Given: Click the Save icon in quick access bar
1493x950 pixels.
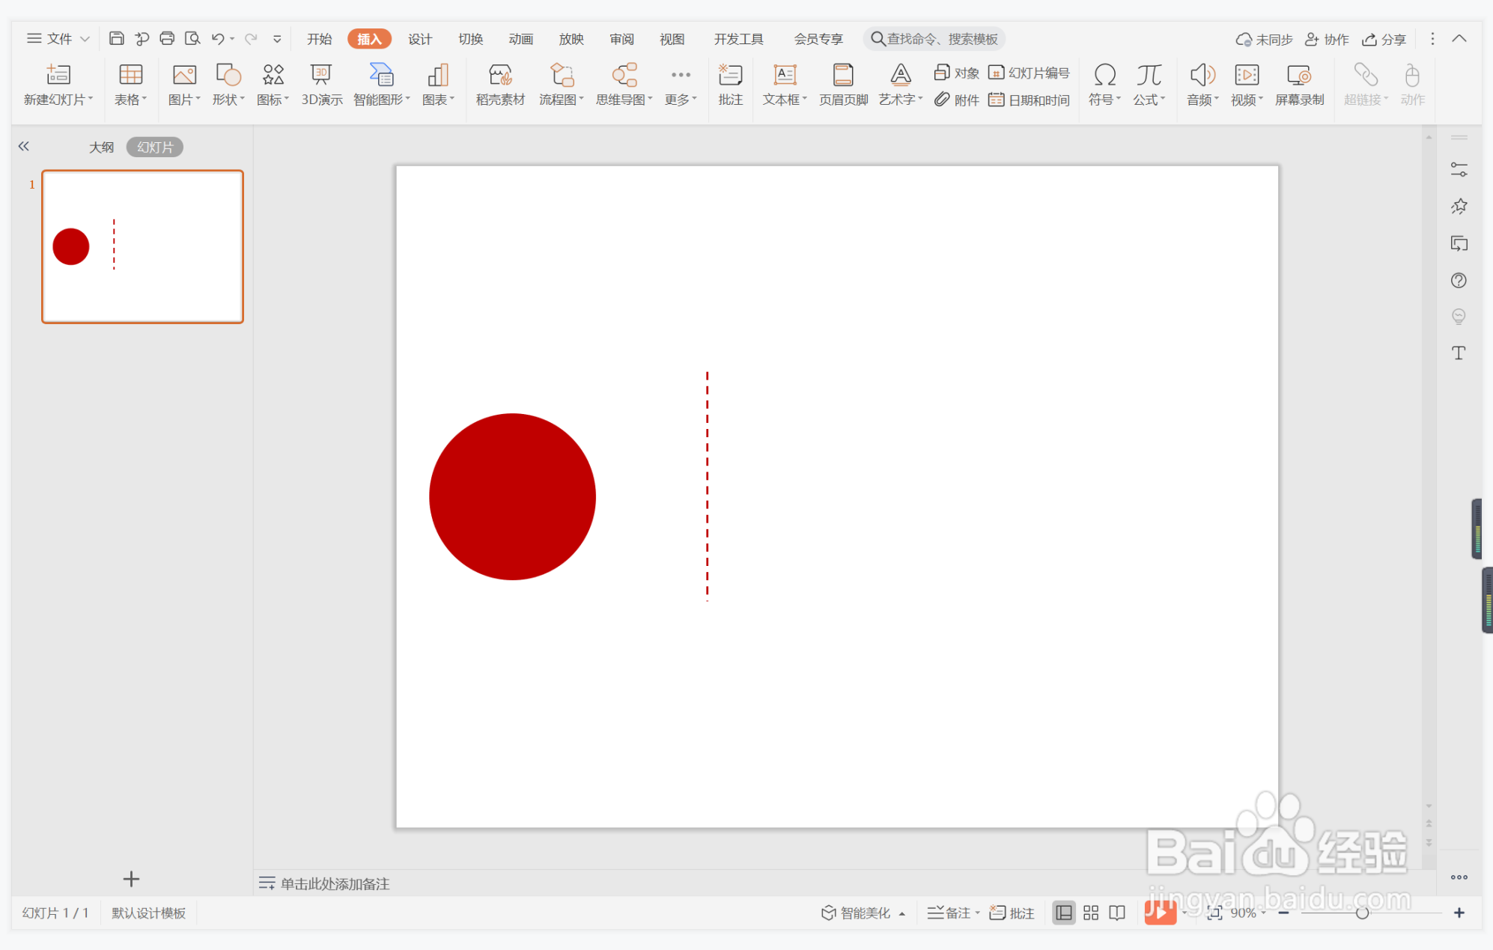Looking at the screenshot, I should 116,38.
